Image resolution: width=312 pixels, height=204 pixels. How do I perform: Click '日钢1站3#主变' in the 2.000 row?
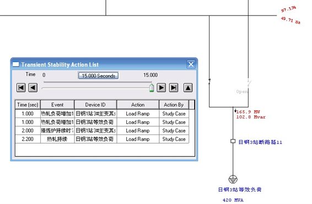(95, 131)
